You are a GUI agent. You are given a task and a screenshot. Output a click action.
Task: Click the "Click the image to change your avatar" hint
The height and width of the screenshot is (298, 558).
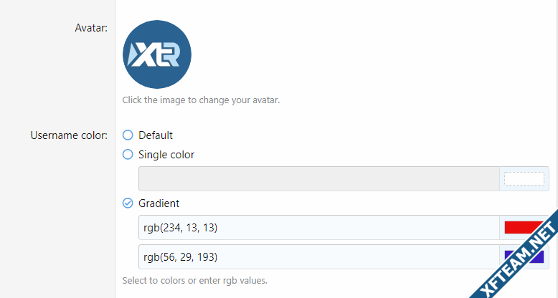[x=201, y=100]
